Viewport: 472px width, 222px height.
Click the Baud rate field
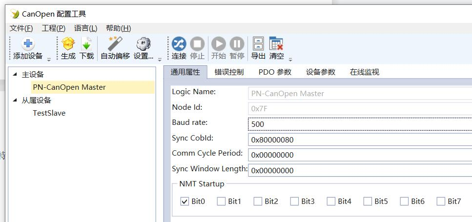click(360, 124)
